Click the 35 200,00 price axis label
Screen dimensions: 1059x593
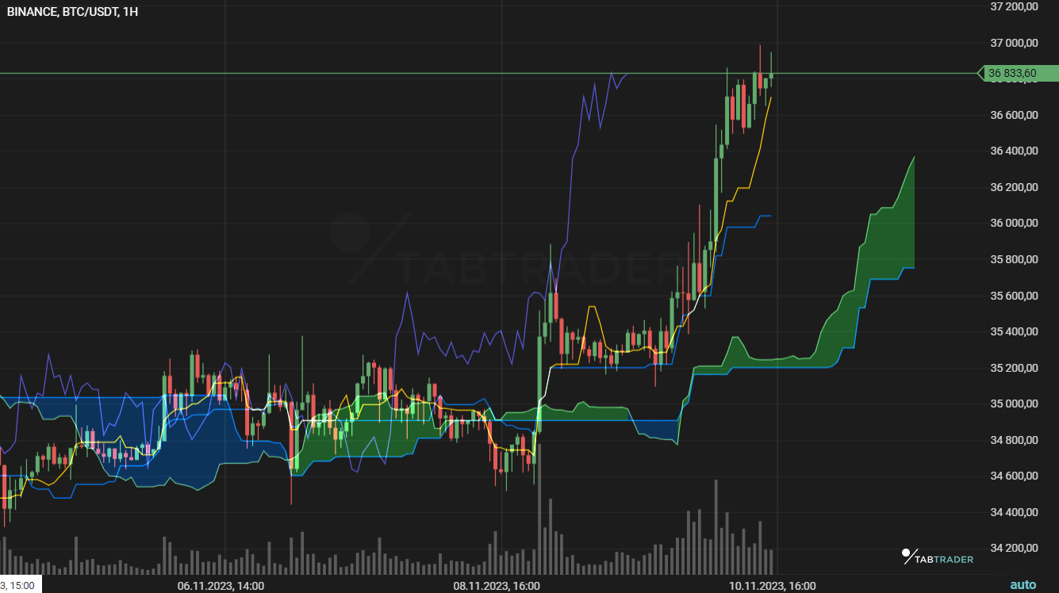point(1015,368)
